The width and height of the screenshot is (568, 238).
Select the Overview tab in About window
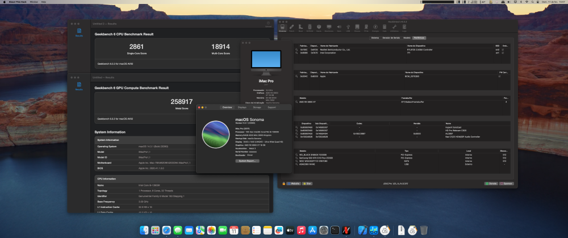coord(227,107)
